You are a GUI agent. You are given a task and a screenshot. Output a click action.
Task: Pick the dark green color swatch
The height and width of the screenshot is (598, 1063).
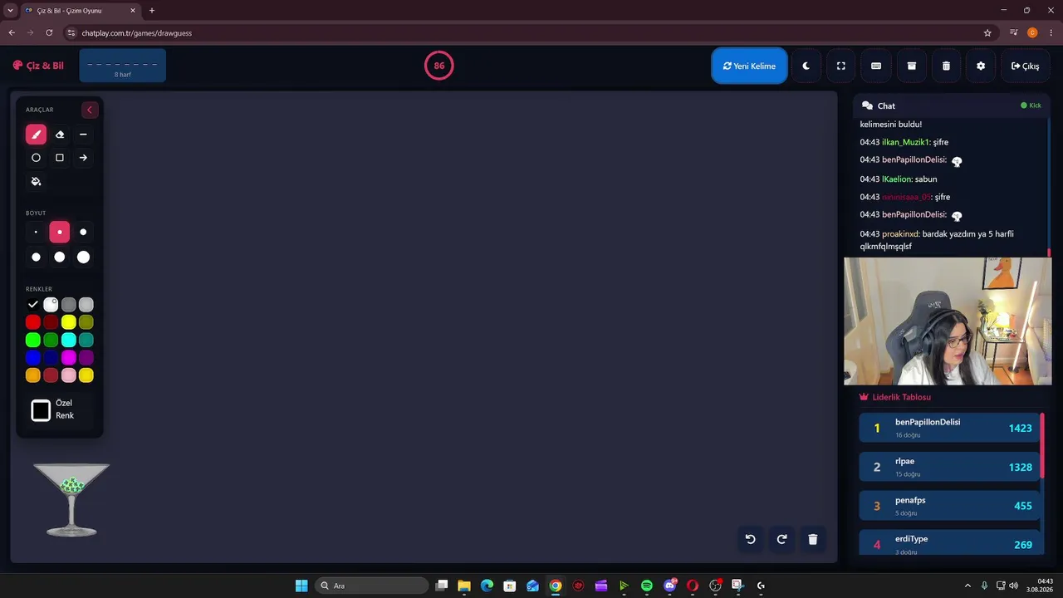[x=51, y=340]
